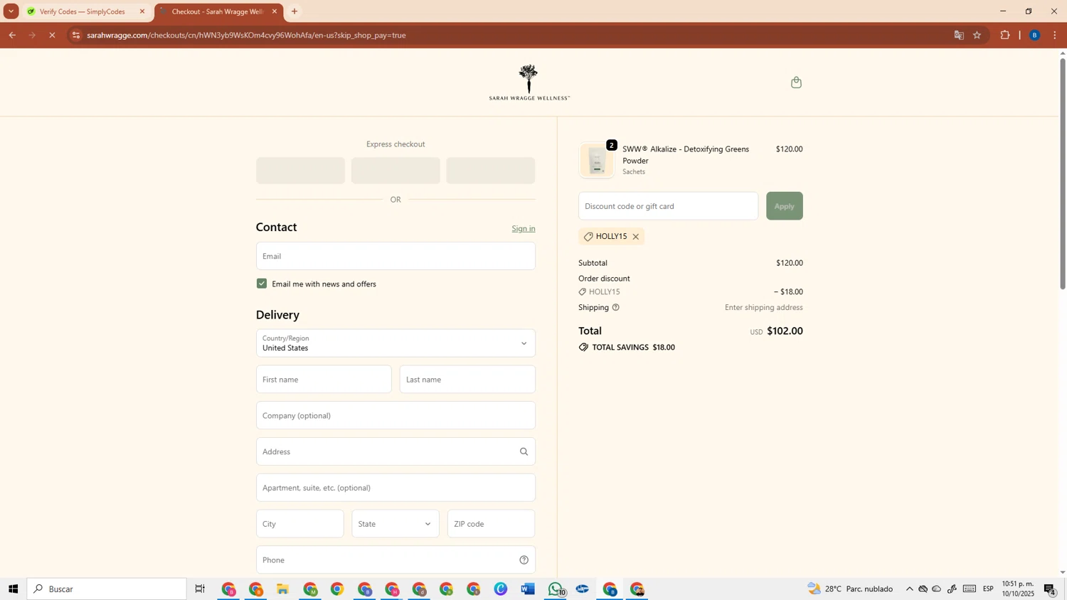The image size is (1067, 600).
Task: Open File Explorer from the taskbar
Action: click(x=283, y=589)
